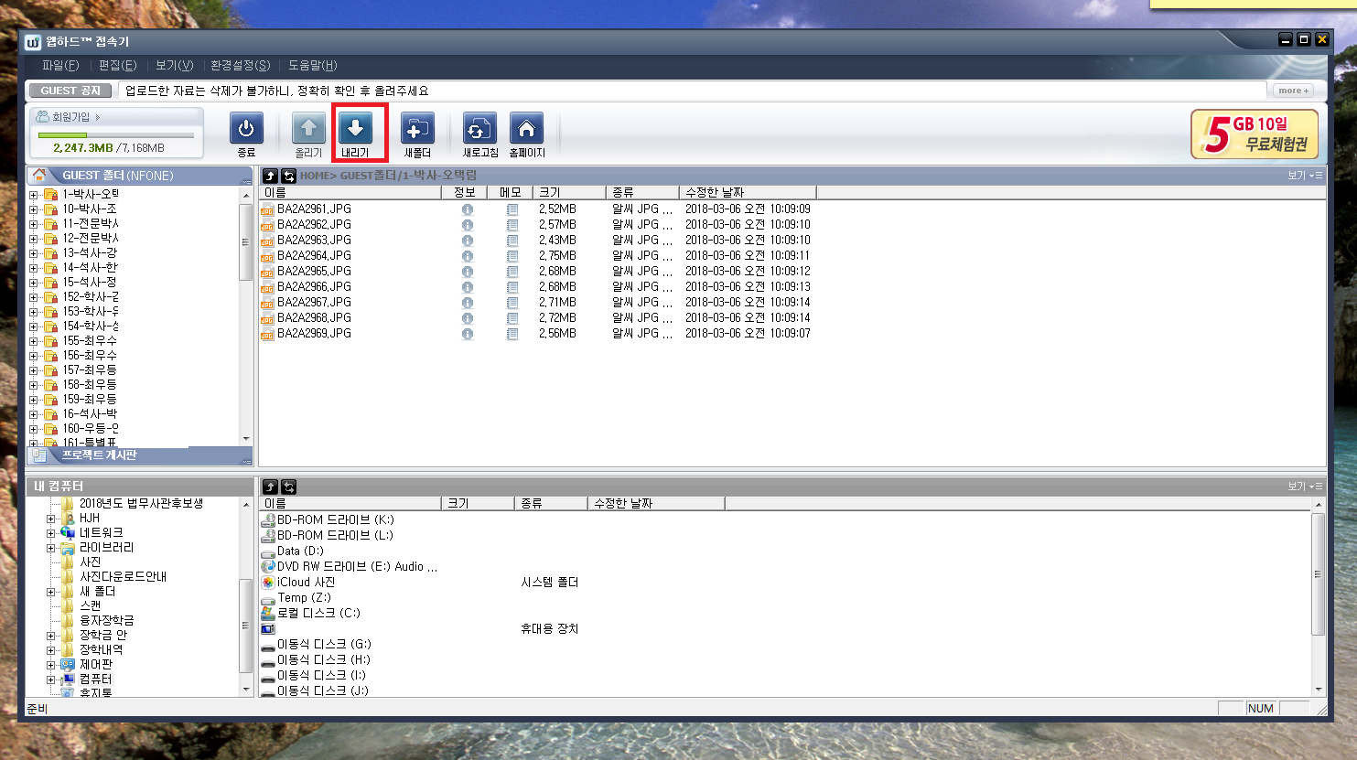Expand the 1-박사 folder tree node
The height and width of the screenshot is (760, 1357).
[x=34, y=195]
